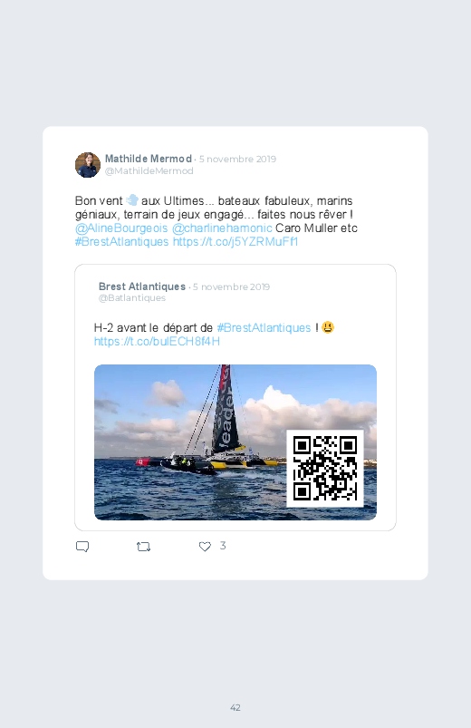
Task: Like the tweet with heart icon
Action: [205, 547]
